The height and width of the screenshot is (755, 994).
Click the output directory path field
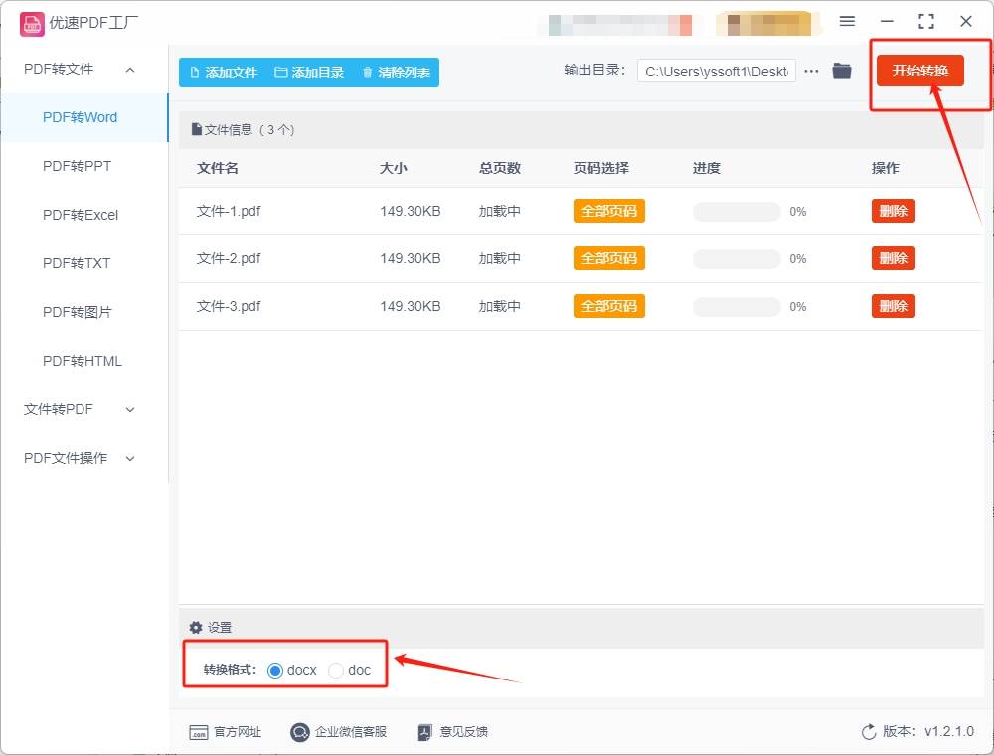(717, 71)
